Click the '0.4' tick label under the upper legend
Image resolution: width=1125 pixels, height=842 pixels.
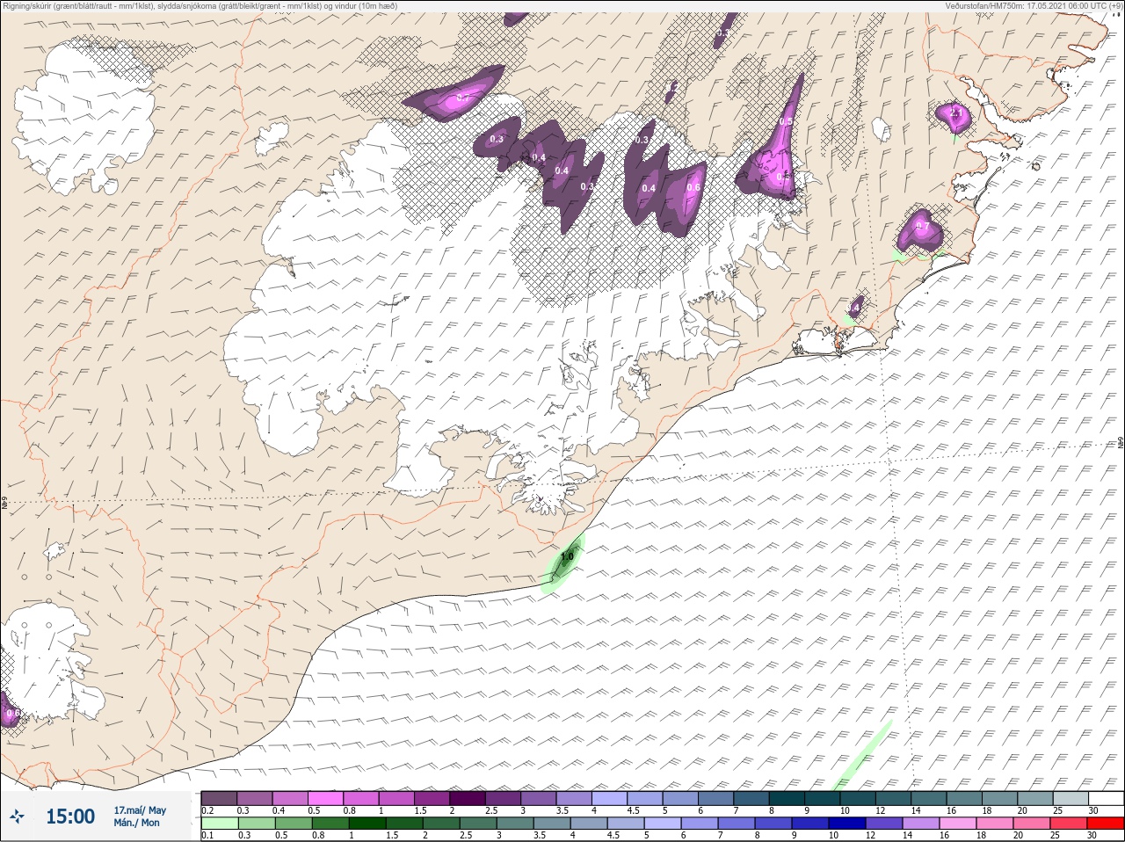279,810
